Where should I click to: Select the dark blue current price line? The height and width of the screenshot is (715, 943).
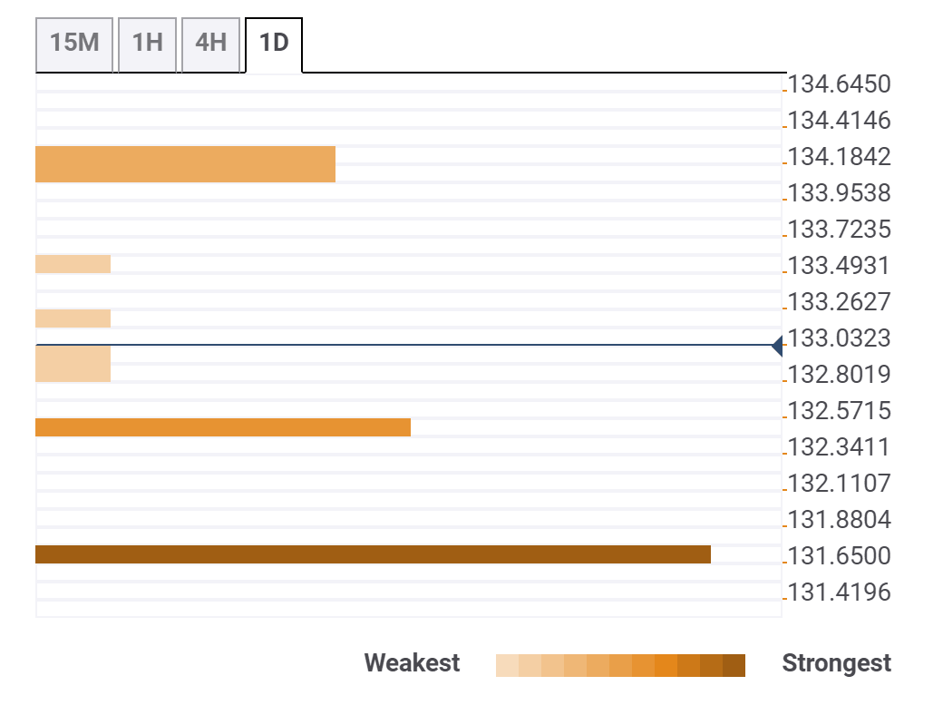coord(408,346)
